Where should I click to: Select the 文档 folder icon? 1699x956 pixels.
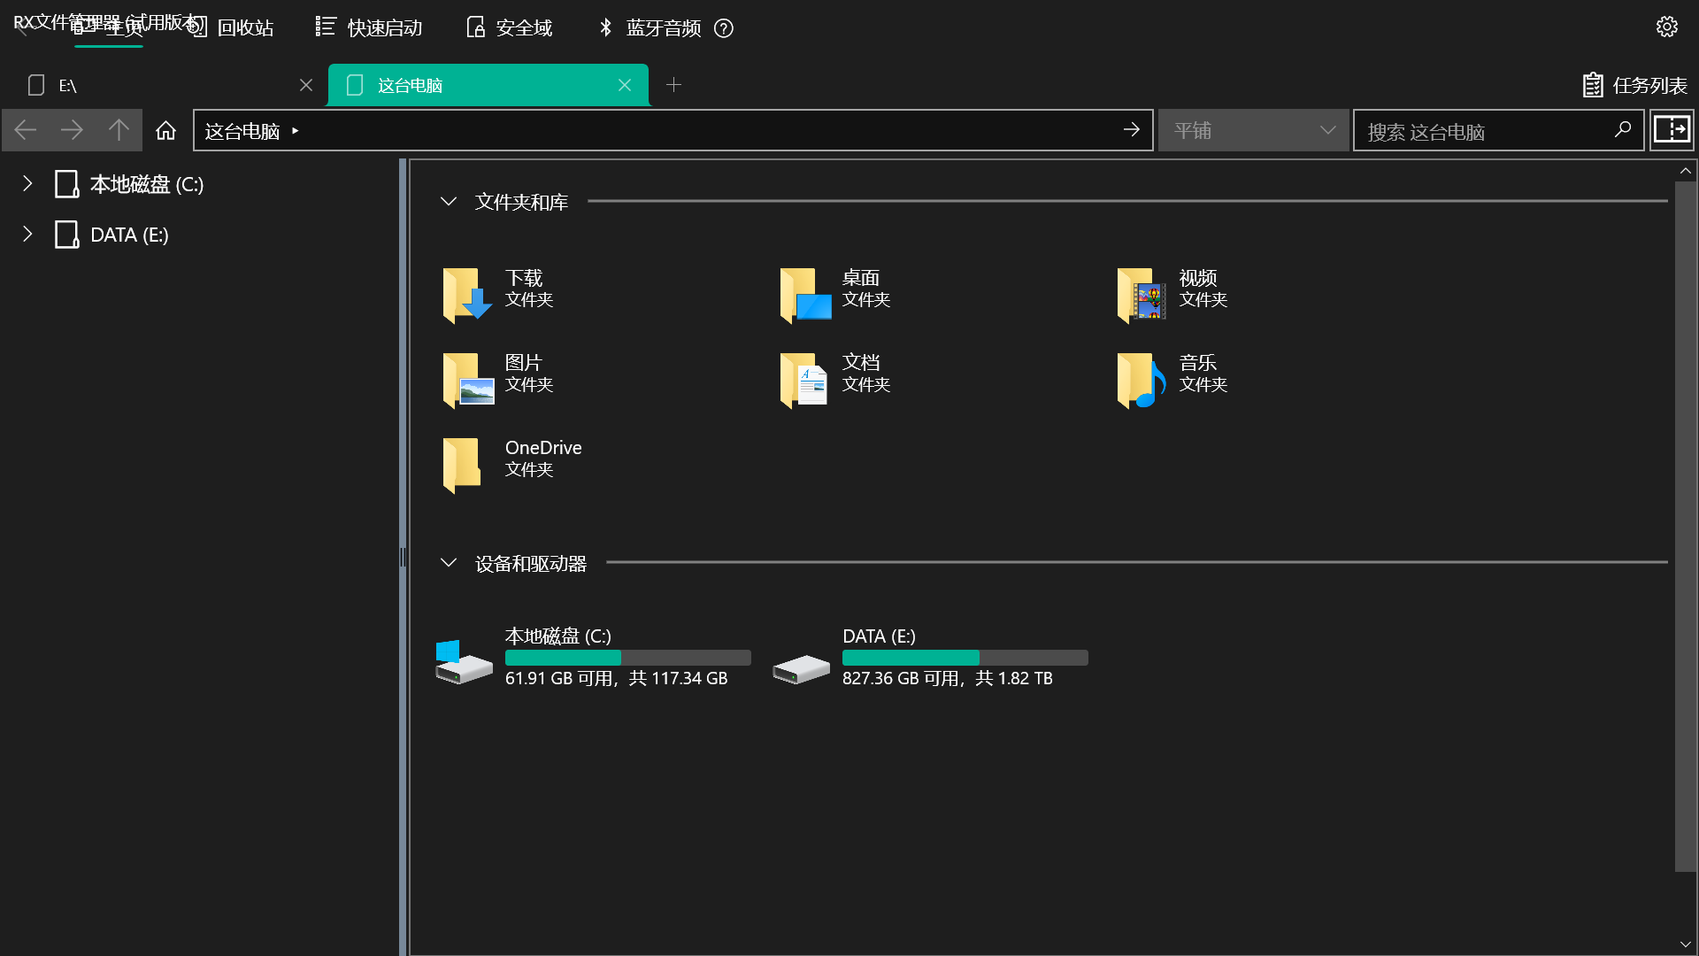click(x=803, y=380)
